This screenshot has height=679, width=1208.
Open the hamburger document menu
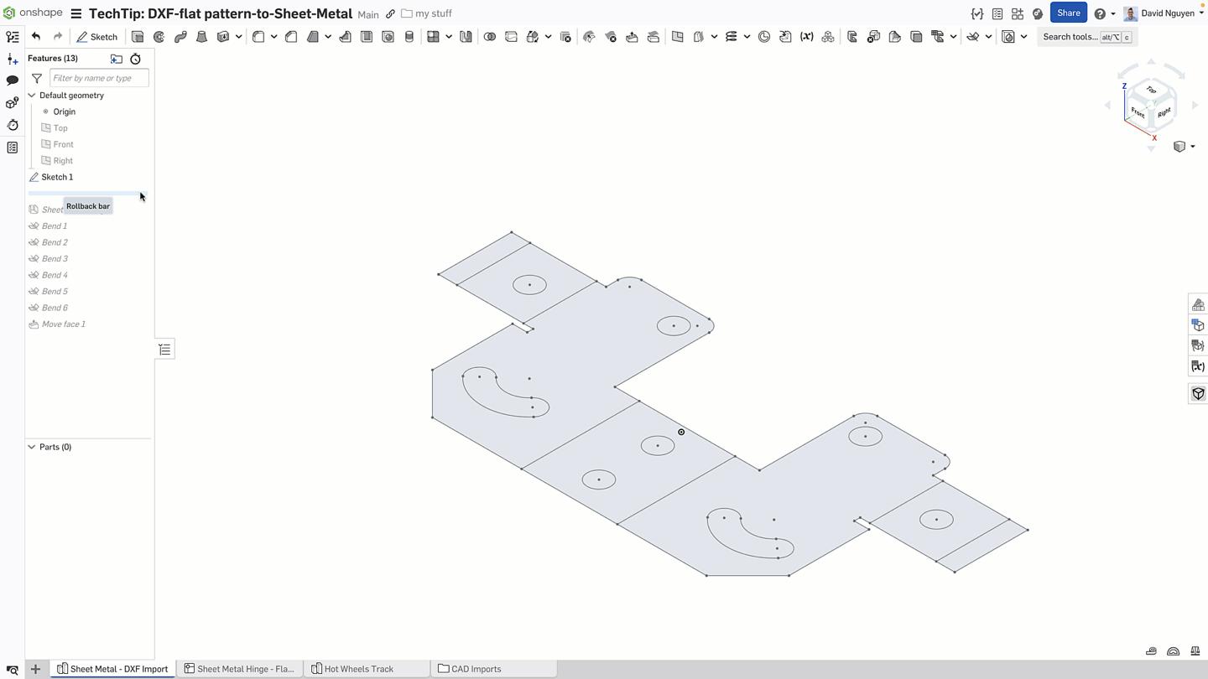coord(75,13)
